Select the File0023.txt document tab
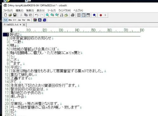The height and width of the screenshot is (116, 158). [x=12, y=25]
